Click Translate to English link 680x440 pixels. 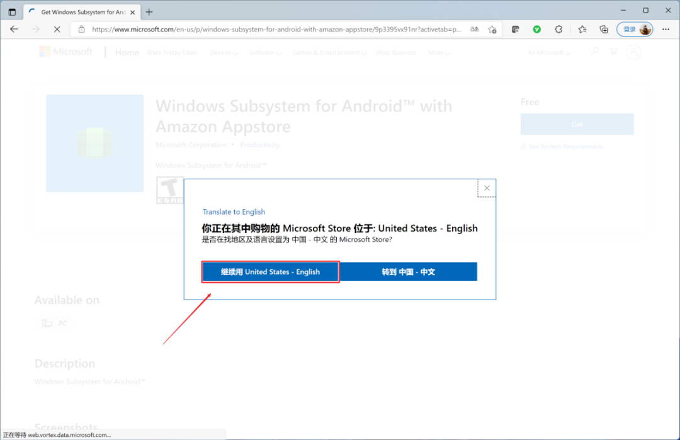click(234, 212)
